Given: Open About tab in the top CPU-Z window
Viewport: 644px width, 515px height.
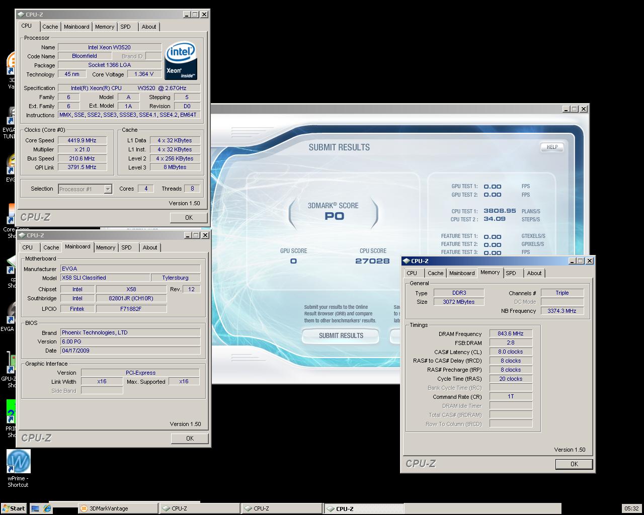Looking at the screenshot, I should pyautogui.click(x=149, y=27).
